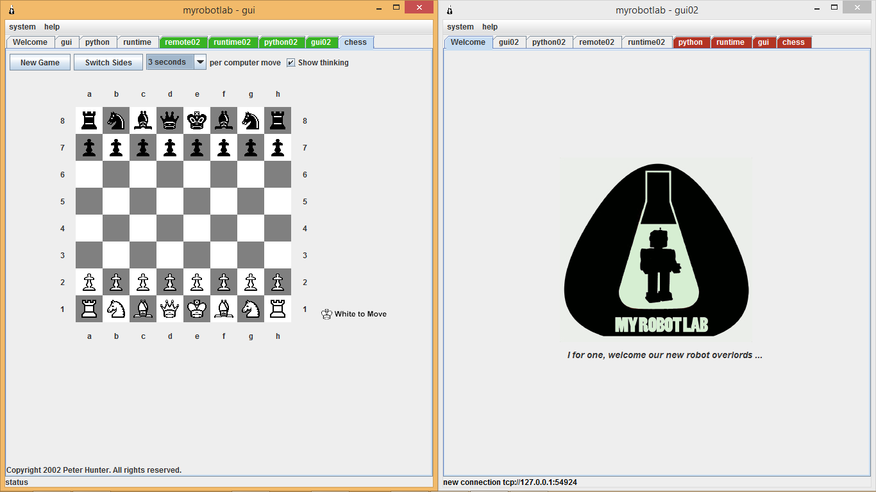The image size is (876, 492).
Task: Click the robot overlords welcome caption
Action: click(x=665, y=355)
